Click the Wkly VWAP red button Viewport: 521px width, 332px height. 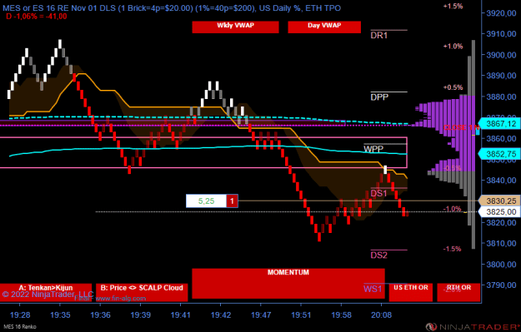click(235, 27)
